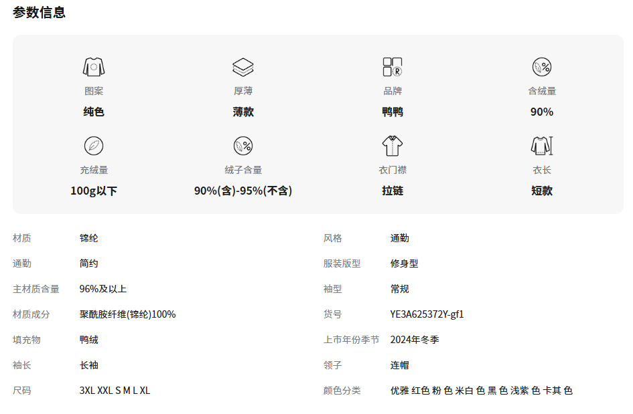Click the color classification values text
This screenshot has width=633, height=414.
(481, 391)
